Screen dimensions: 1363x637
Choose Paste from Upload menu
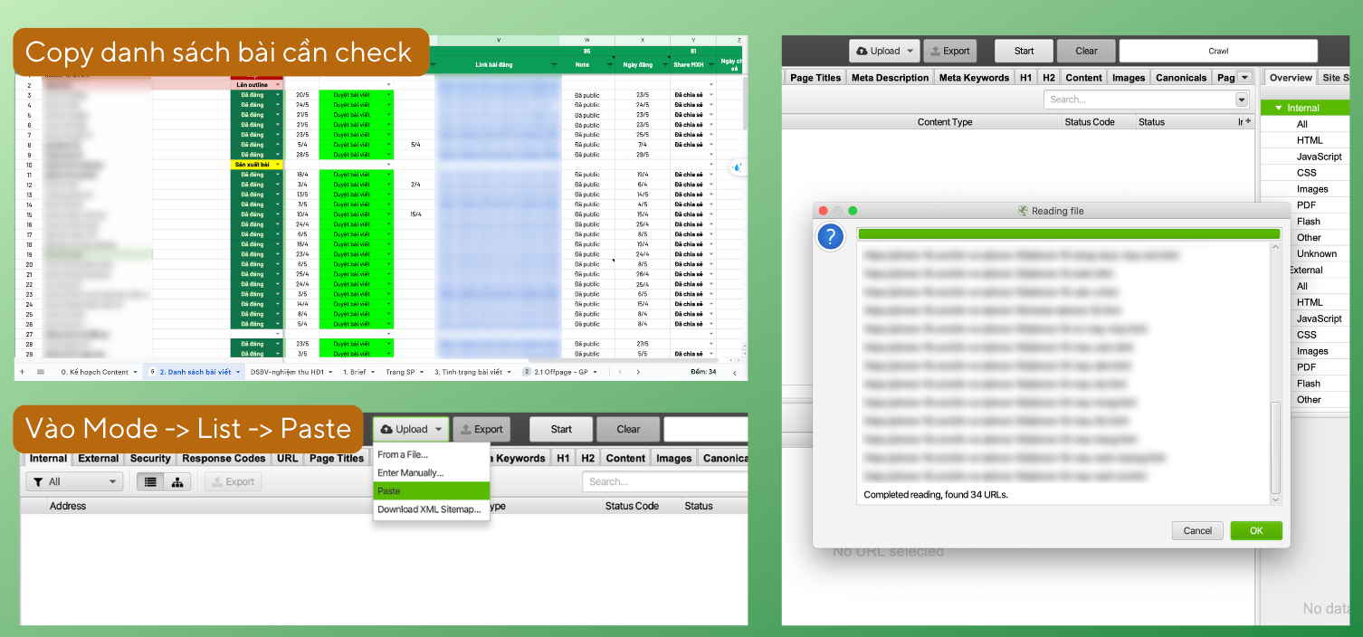[x=432, y=490]
